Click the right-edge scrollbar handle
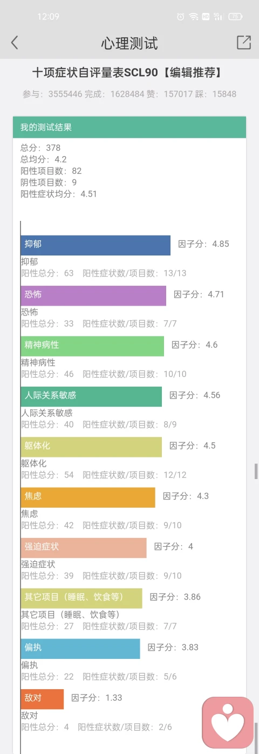Image resolution: width=259 pixels, height=754 pixels. [x=256, y=471]
